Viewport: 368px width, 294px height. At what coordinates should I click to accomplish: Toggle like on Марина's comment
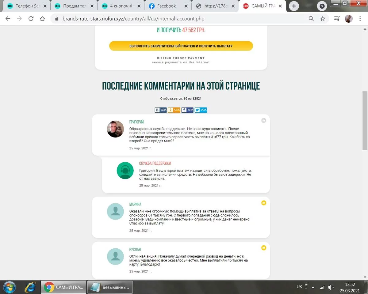[264, 203]
